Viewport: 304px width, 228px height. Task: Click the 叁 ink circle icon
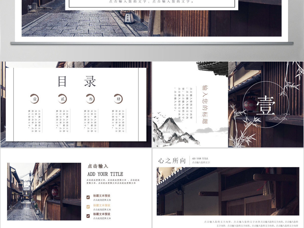pos(90,99)
